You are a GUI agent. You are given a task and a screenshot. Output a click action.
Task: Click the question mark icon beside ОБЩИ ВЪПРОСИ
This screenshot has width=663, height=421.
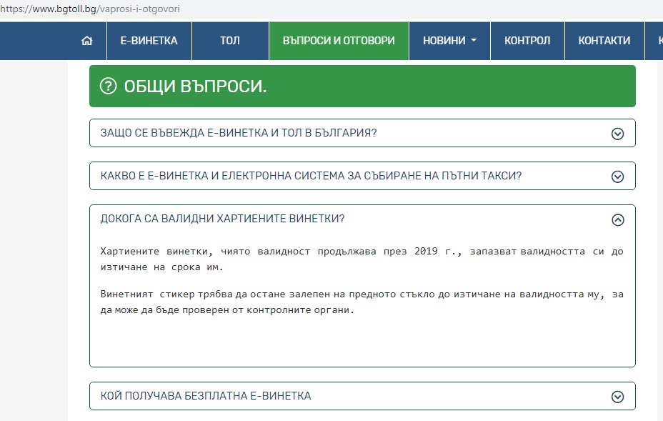coord(109,86)
